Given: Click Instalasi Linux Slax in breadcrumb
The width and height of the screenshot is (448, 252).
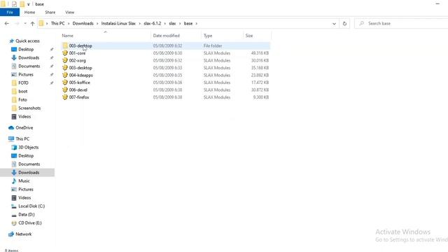Looking at the screenshot, I should [118, 23].
